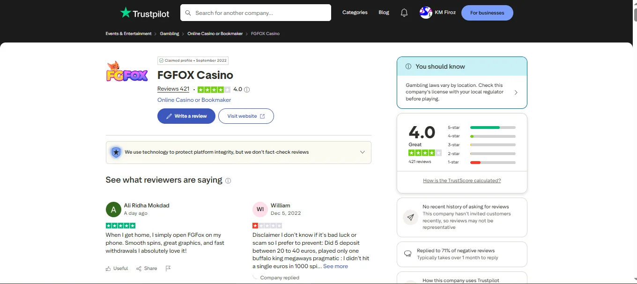Open the notifications bell
Image resolution: width=637 pixels, height=284 pixels.
[404, 13]
